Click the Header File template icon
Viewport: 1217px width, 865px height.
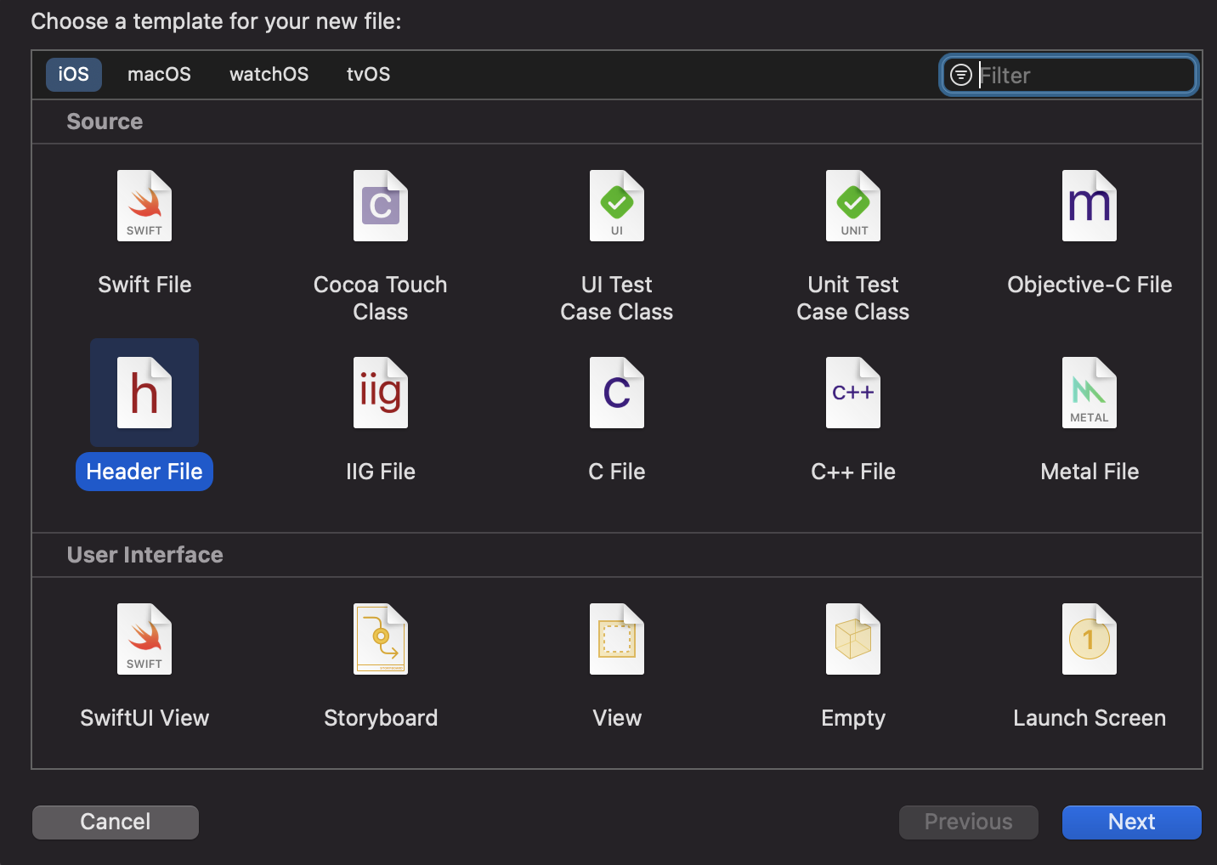(144, 393)
